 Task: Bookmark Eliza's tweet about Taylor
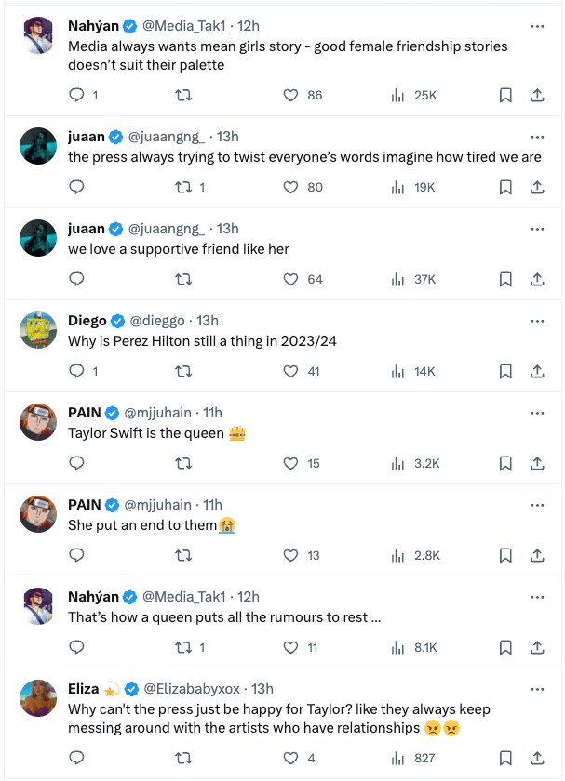click(505, 758)
